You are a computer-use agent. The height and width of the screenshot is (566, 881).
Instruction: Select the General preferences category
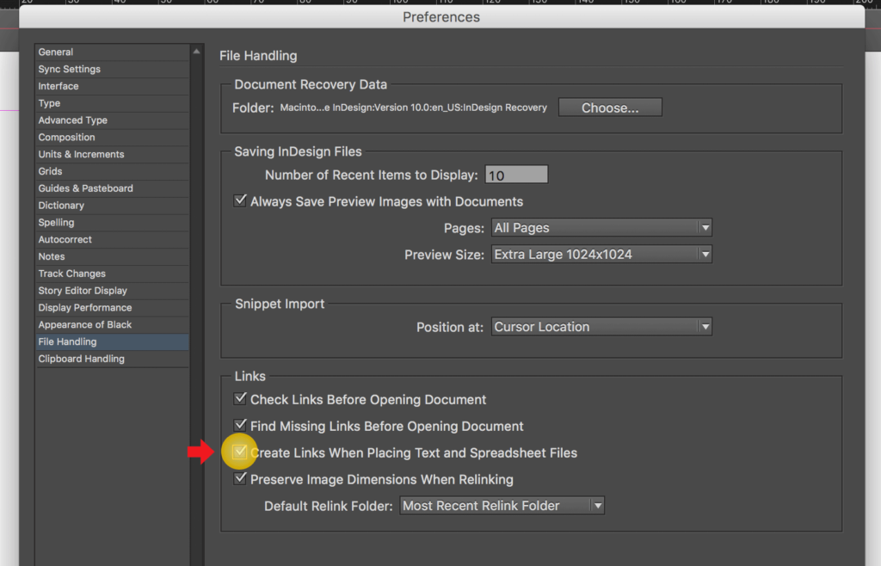[56, 52]
